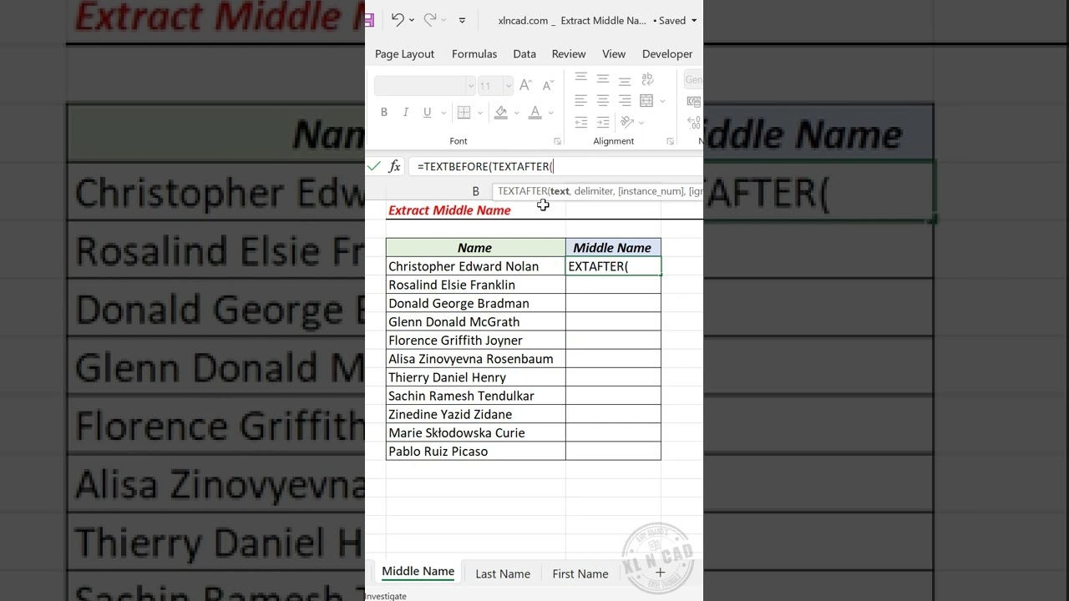This screenshot has width=1069, height=601.
Task: Add a new sheet with plus button
Action: [x=660, y=573]
